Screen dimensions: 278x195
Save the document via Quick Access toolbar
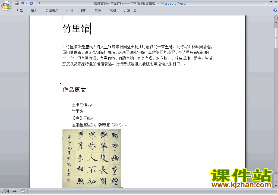(17, 3)
